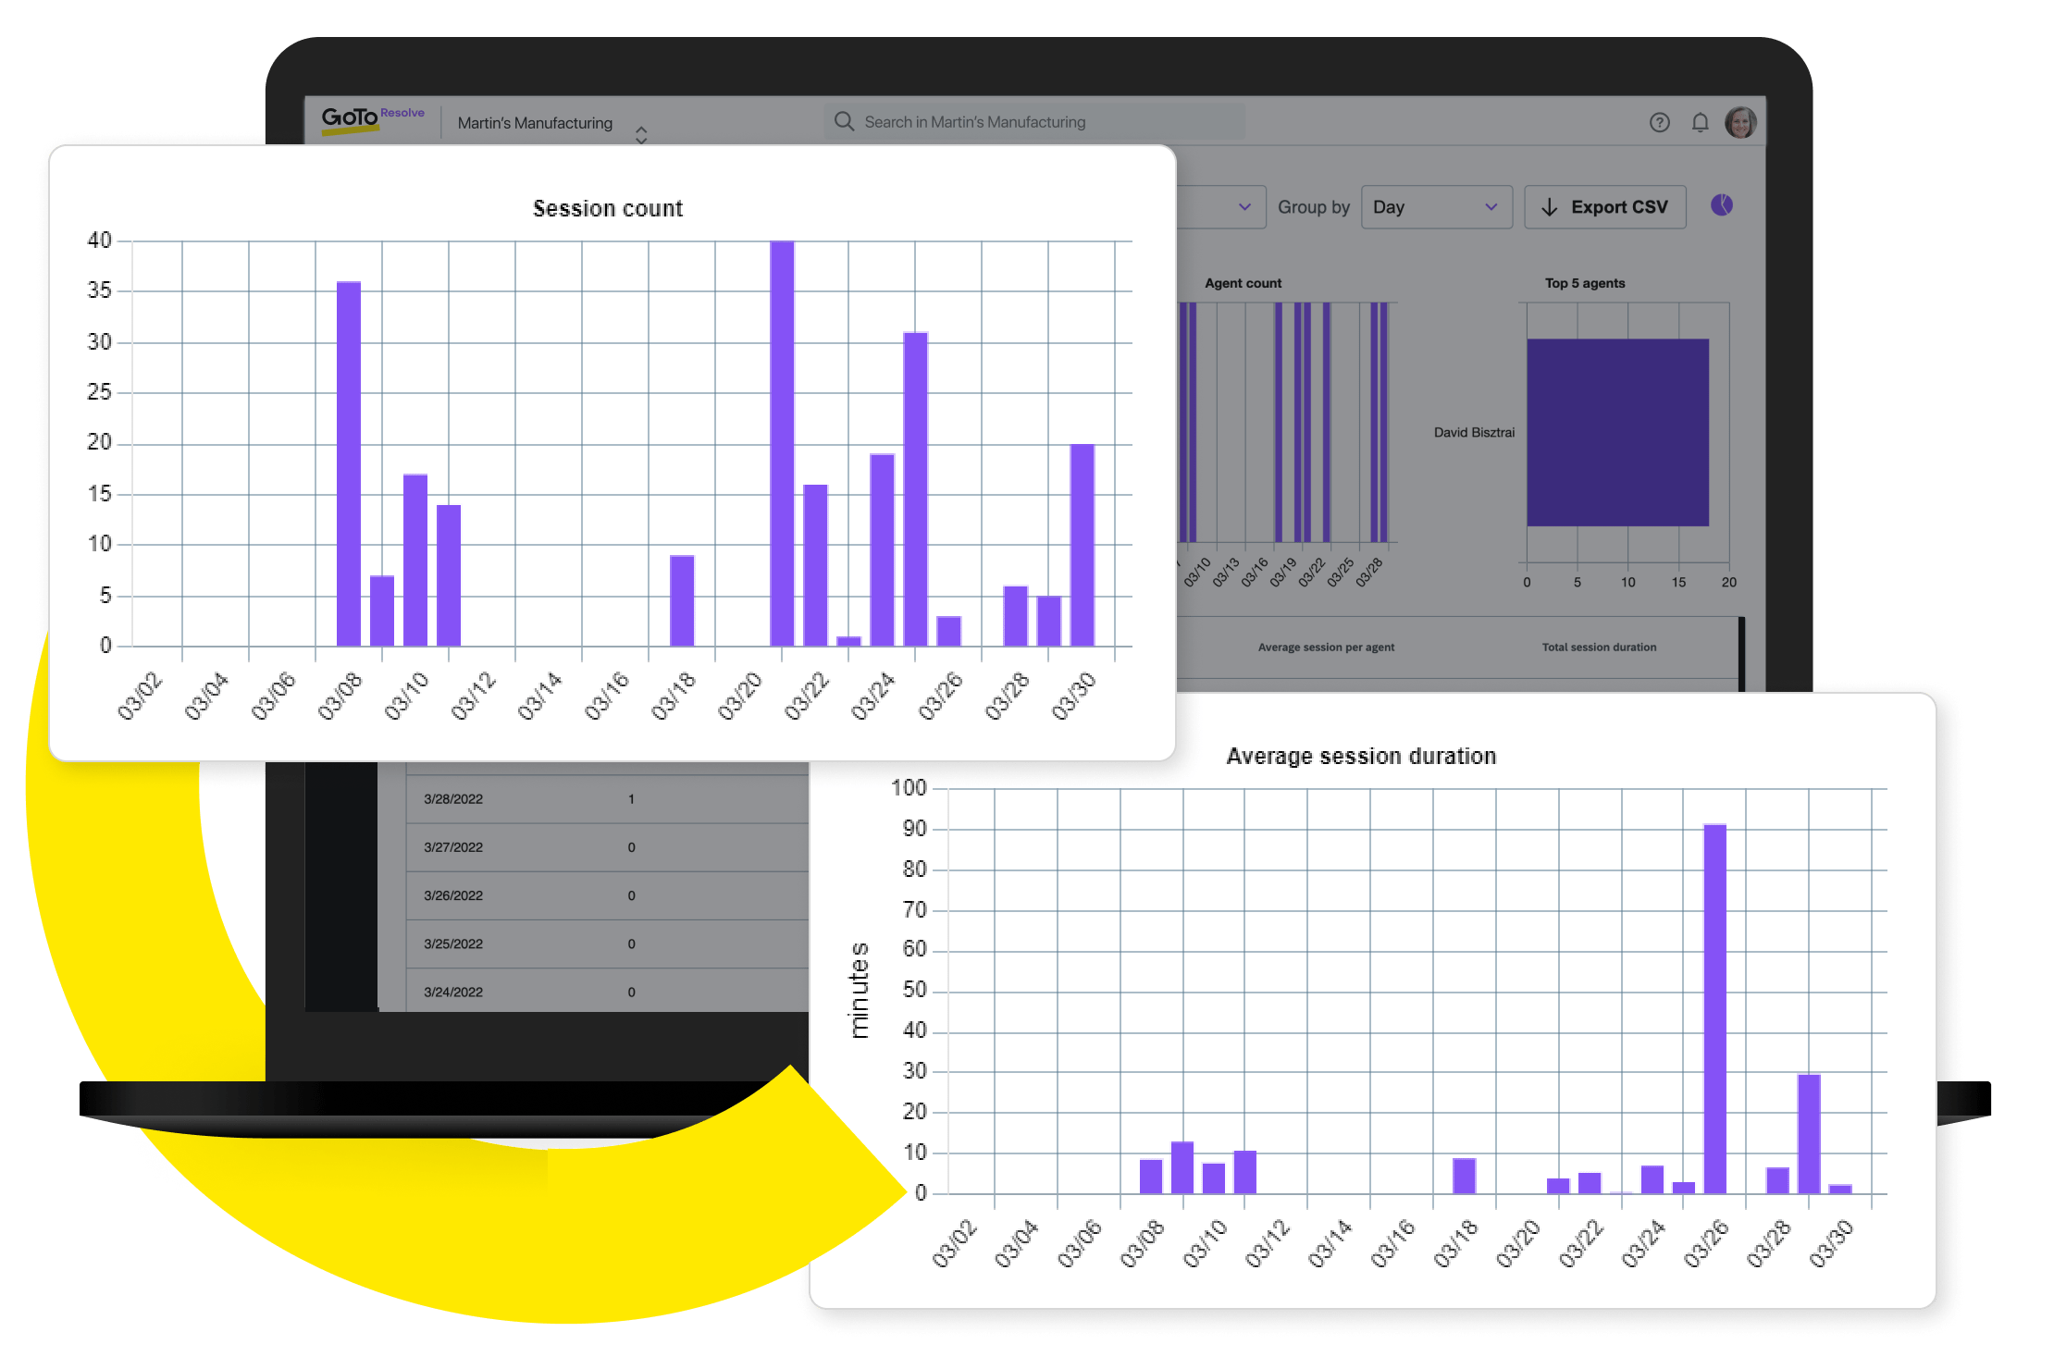
Task: Select the 3/27/2022 table row
Action: (x=607, y=847)
